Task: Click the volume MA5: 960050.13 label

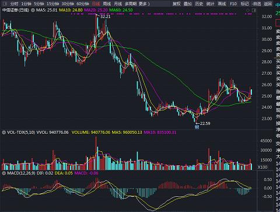Action: [127, 133]
